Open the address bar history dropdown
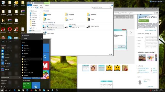This screenshot has width=165, height=92. [x=91, y=8]
